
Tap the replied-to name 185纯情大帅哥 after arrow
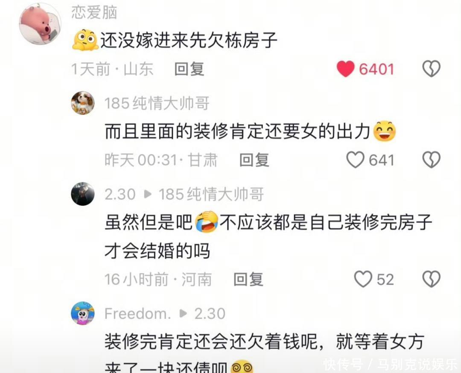[211, 194]
